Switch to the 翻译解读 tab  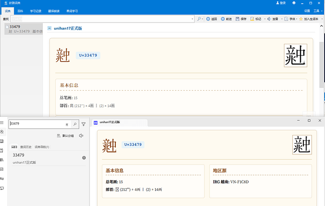tap(53, 10)
